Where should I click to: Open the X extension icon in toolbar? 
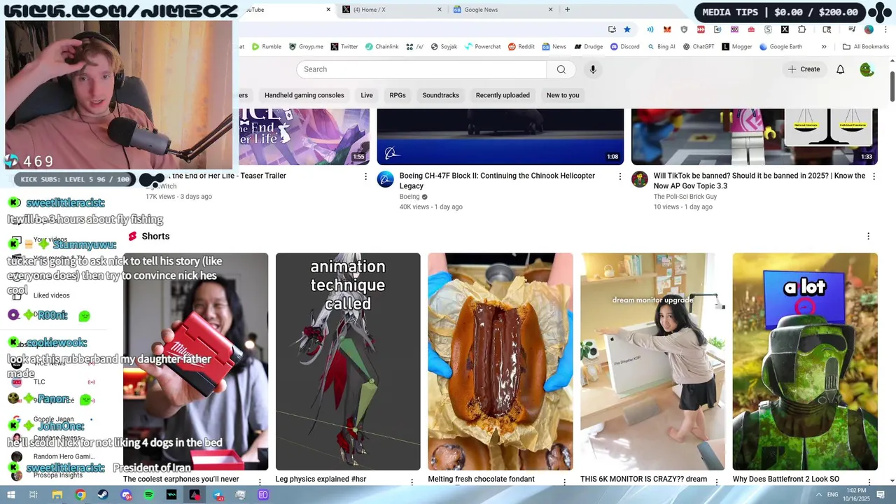785,29
